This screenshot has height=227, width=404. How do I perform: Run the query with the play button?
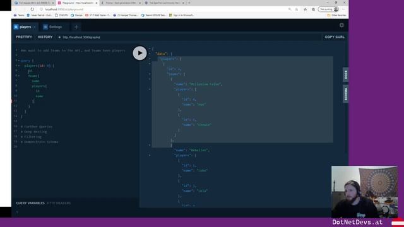click(x=140, y=53)
